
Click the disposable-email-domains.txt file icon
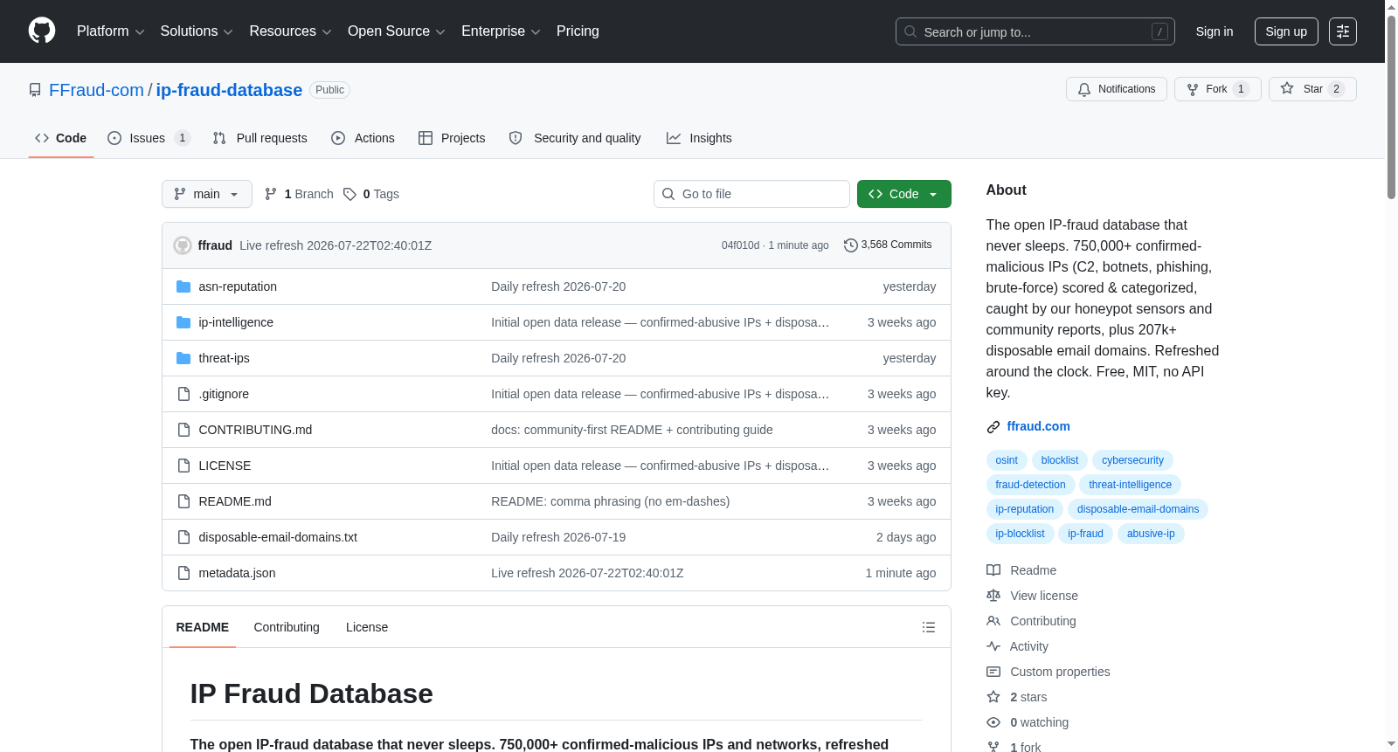pos(183,537)
